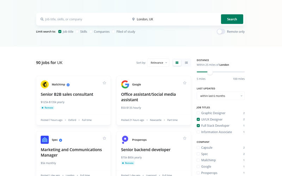This screenshot has height=176, width=282.
Task: Check the Graphic Designer job title filter
Action: tap(198, 113)
